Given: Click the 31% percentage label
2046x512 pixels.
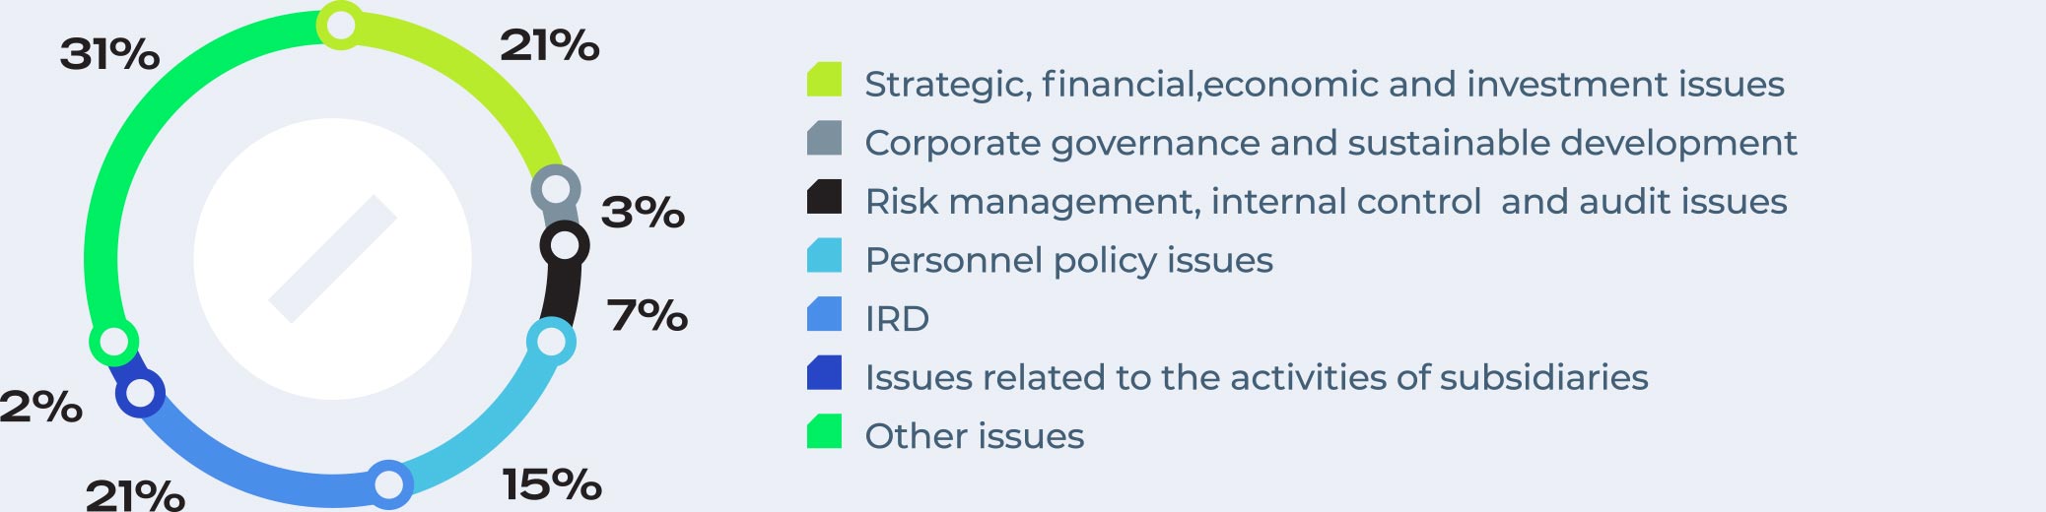Looking at the screenshot, I should pos(109,54).
